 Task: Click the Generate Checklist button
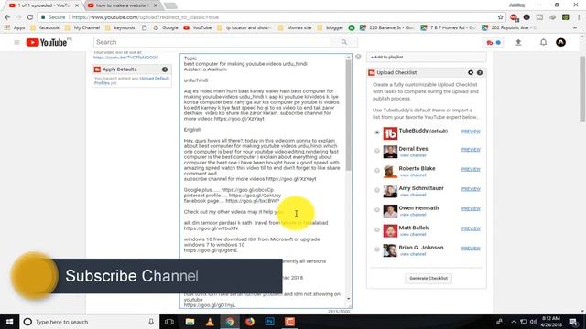point(429,278)
